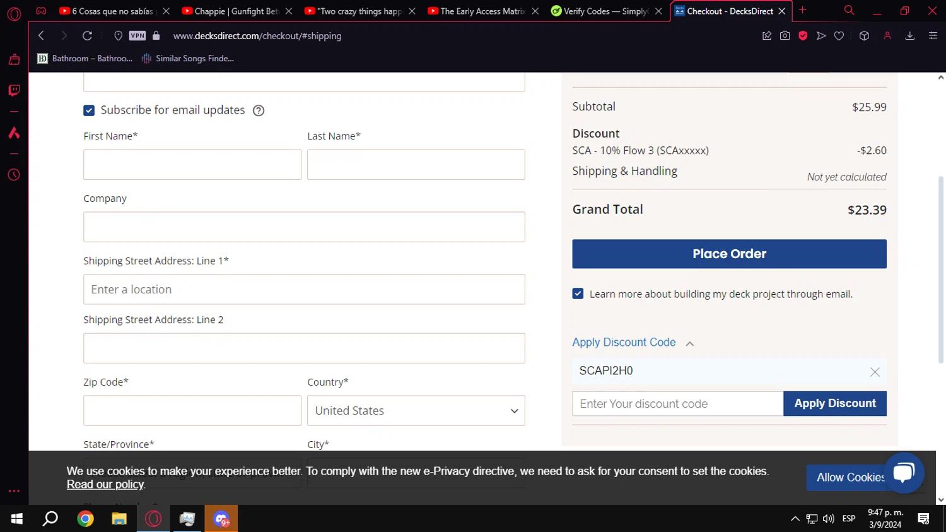946x532 pixels.
Task: Search in open tabs magnifier icon
Action: 849,11
